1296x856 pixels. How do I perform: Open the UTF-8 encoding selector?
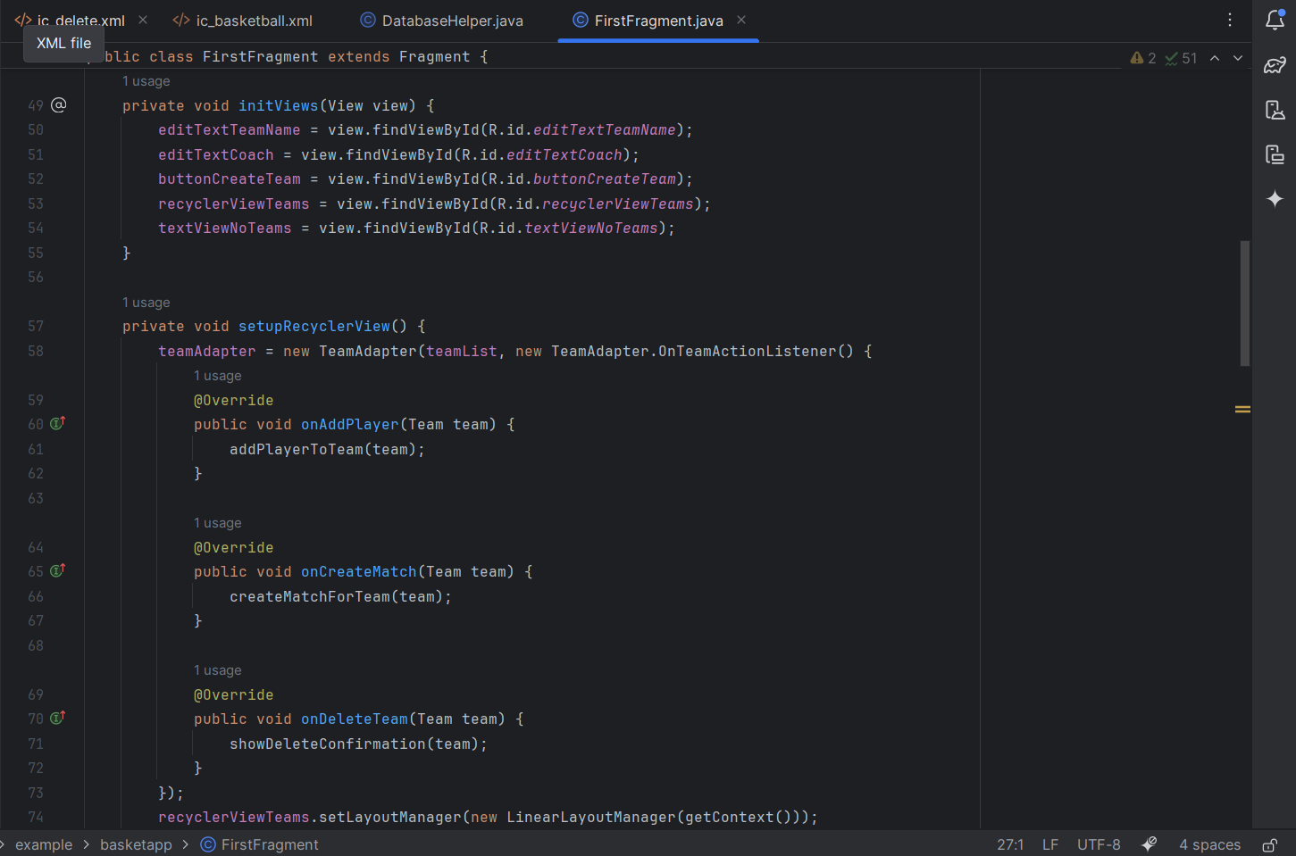tap(1099, 844)
